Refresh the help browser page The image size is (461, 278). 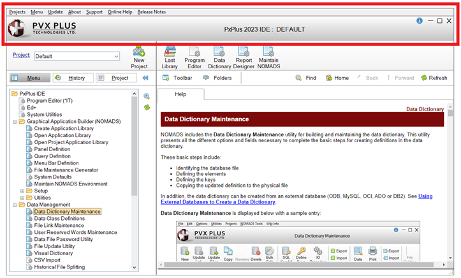pyautogui.click(x=434, y=78)
